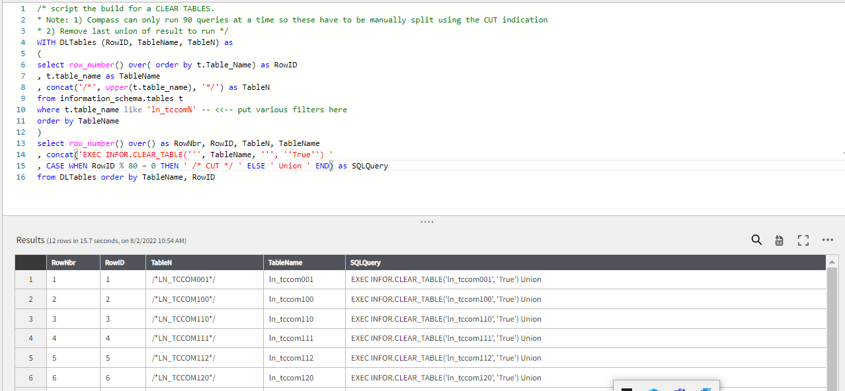Click line number 13 in editor gutter

tap(20, 143)
